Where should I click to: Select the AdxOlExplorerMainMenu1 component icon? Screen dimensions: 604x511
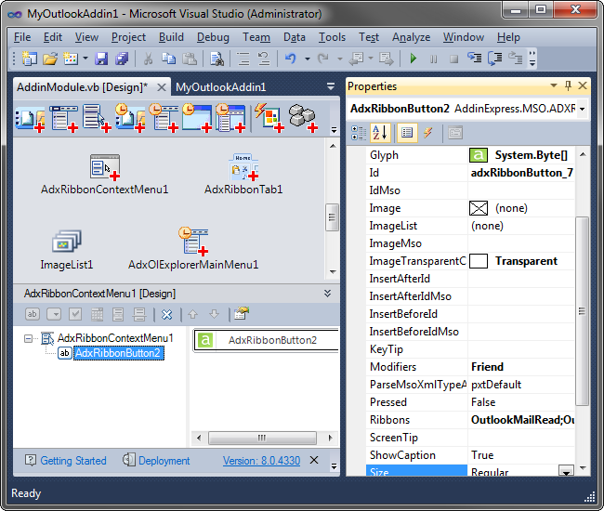tap(193, 241)
